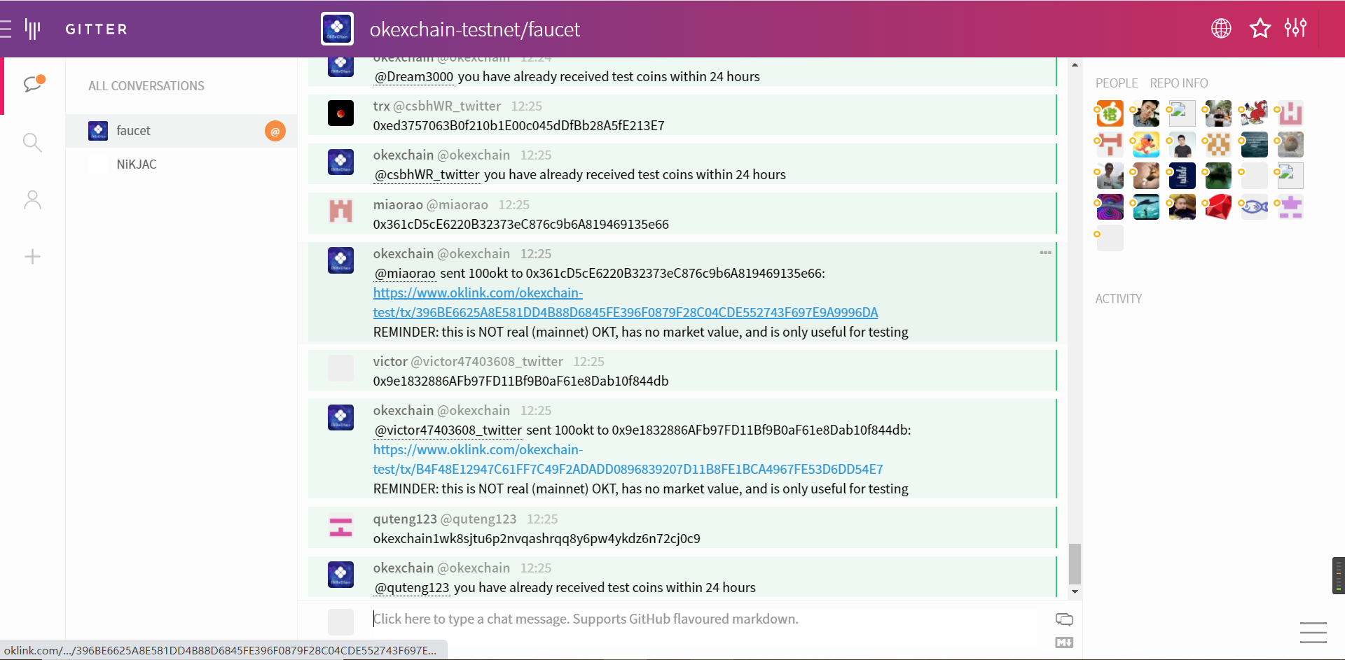This screenshot has width=1345, height=660.
Task: Click the Gitter logo icon
Action: point(32,29)
